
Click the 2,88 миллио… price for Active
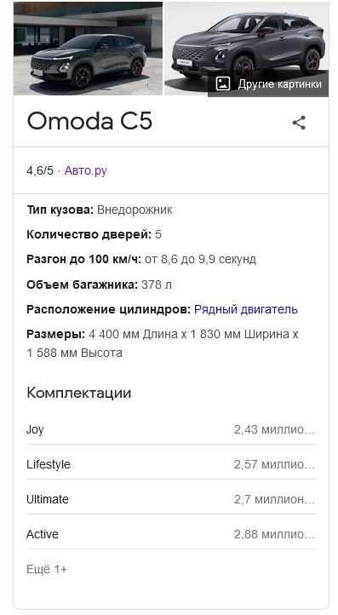[x=274, y=534]
